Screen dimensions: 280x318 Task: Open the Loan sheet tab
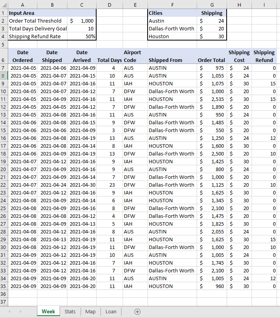pos(111,311)
